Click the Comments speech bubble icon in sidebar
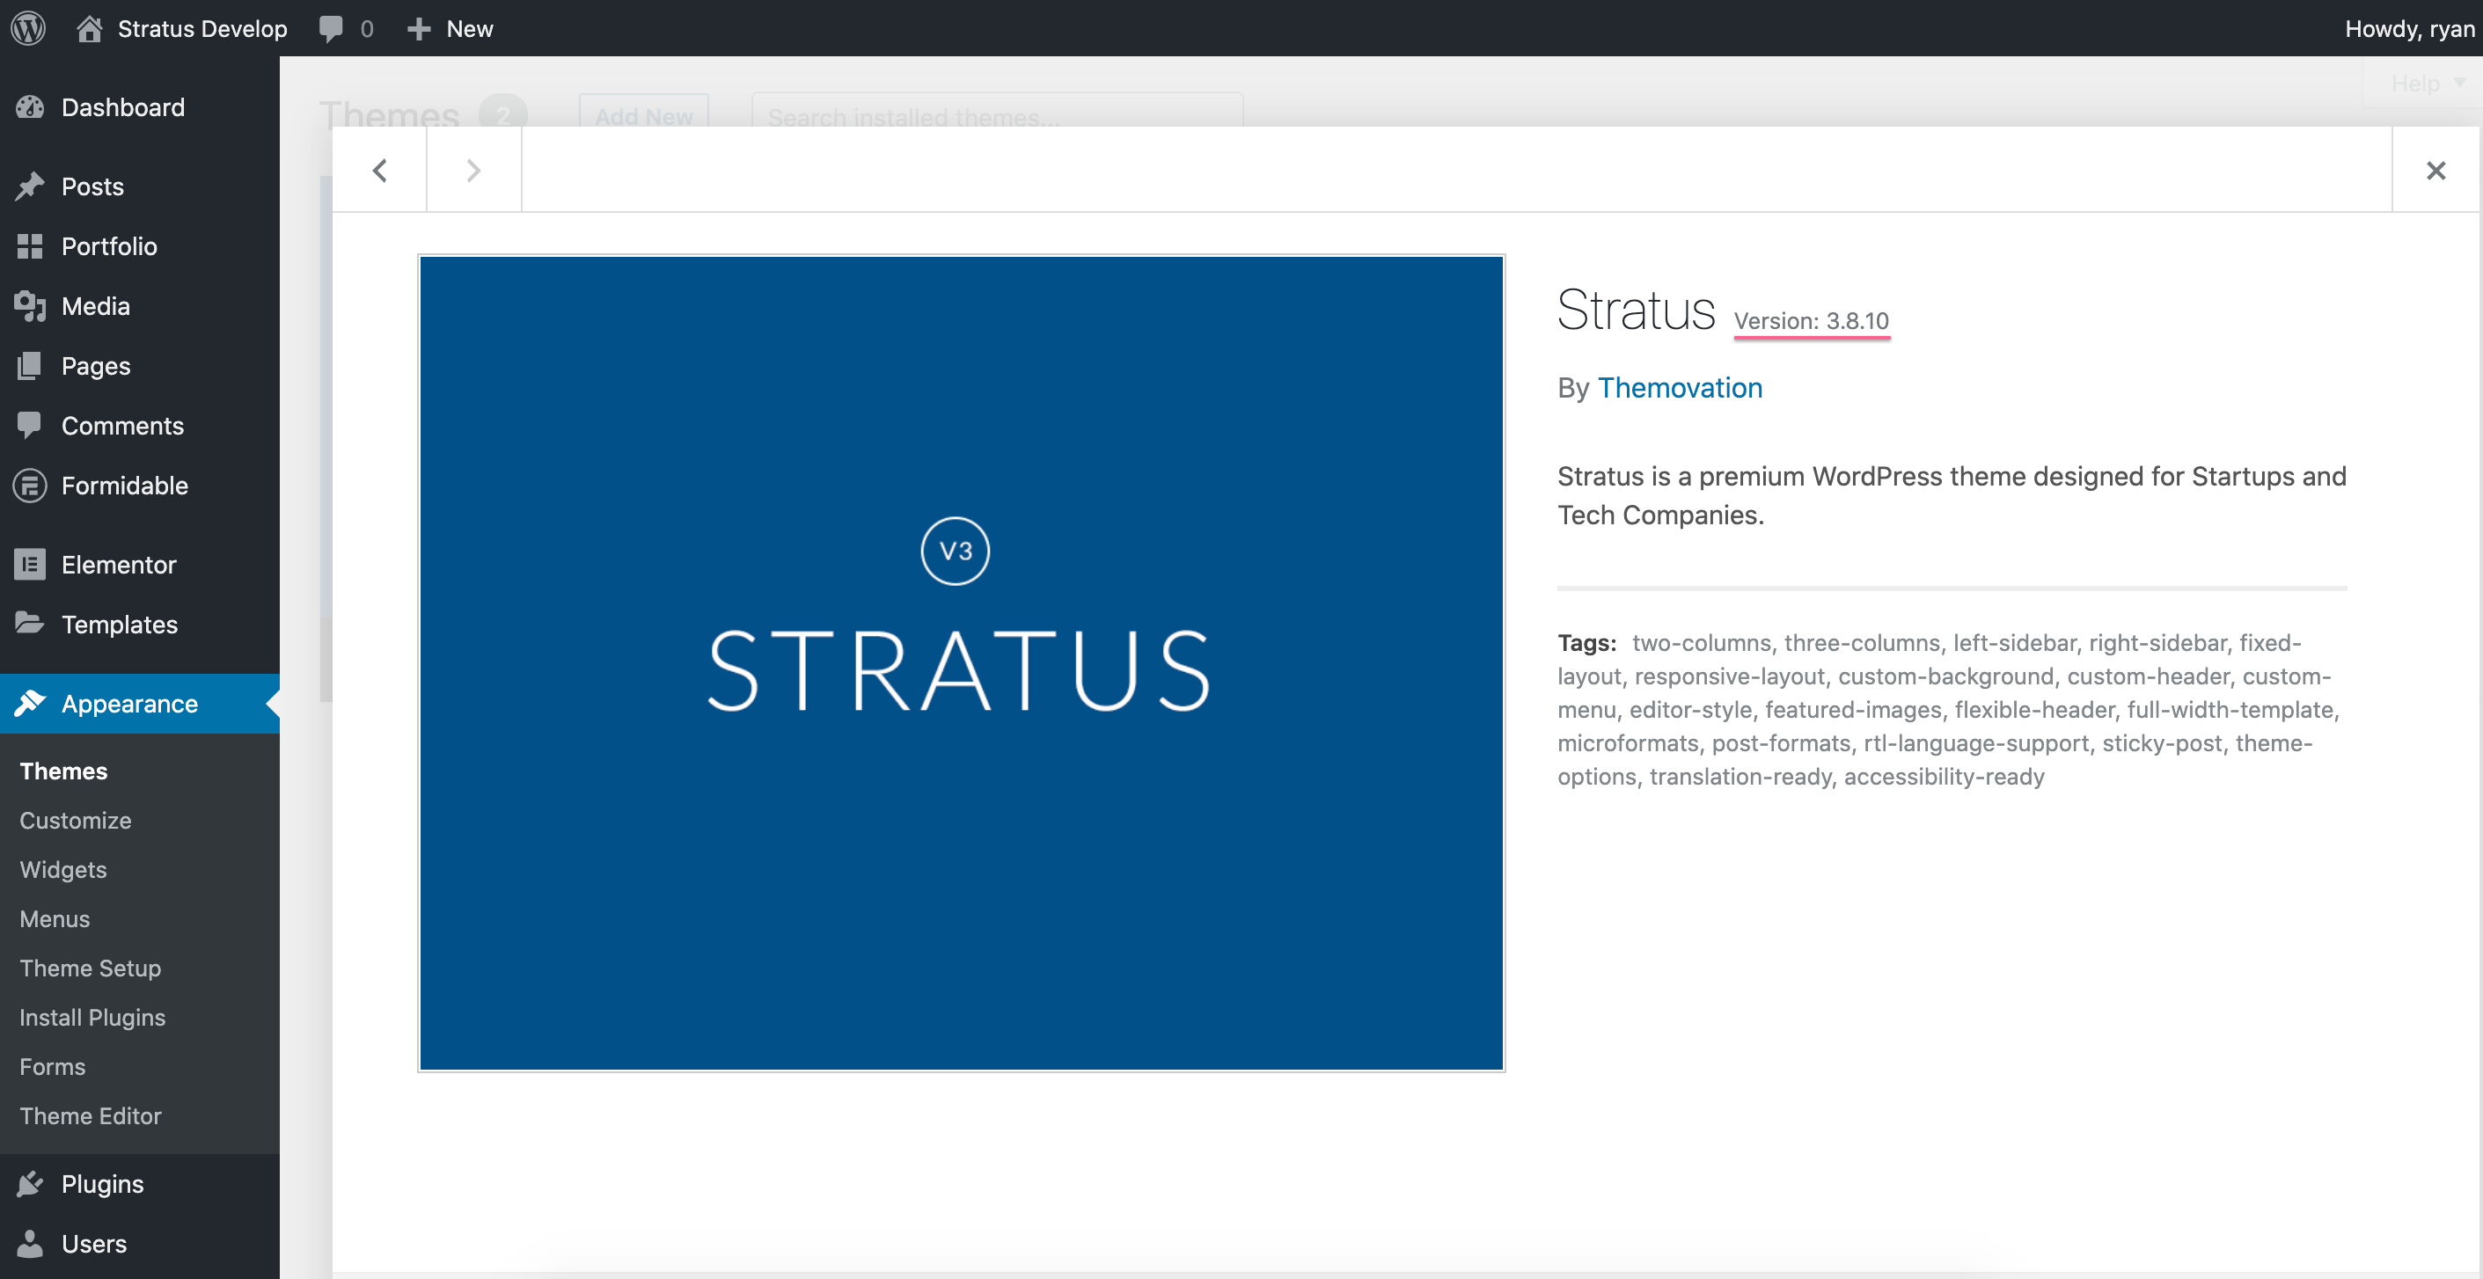Screen dimensions: 2483x1279 [x=30, y=425]
